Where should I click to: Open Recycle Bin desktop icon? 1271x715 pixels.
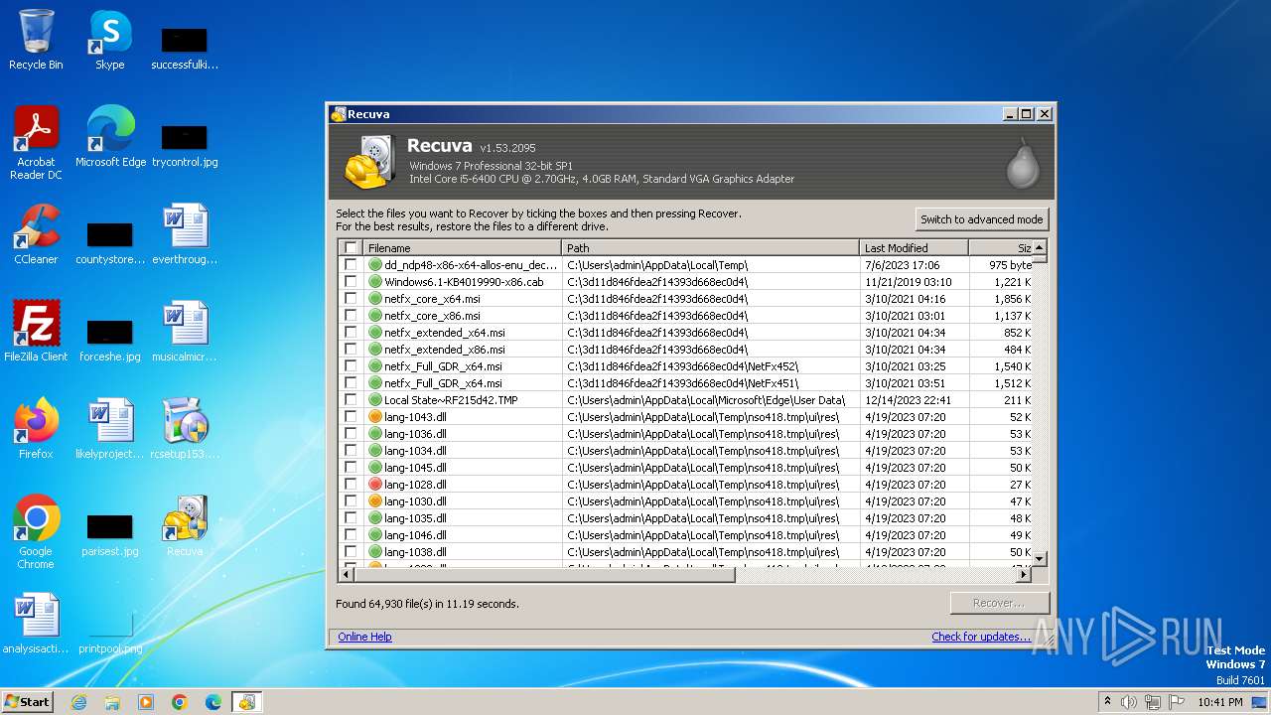(36, 40)
